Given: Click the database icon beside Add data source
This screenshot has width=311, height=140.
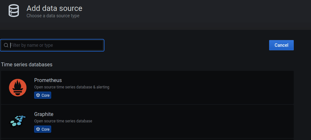Looking at the screenshot, I should point(14,11).
